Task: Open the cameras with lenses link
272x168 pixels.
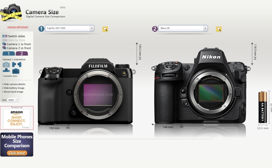Action: (18, 27)
